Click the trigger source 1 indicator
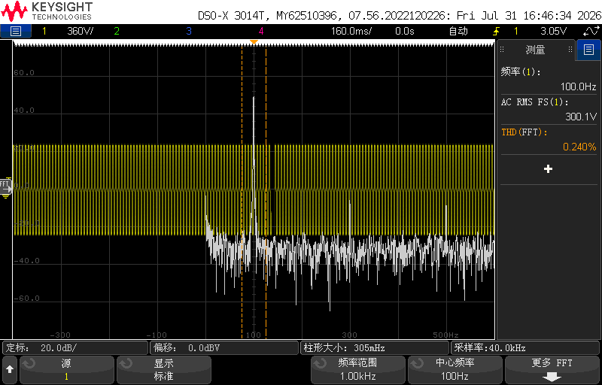This screenshot has width=602, height=385. tap(515, 31)
